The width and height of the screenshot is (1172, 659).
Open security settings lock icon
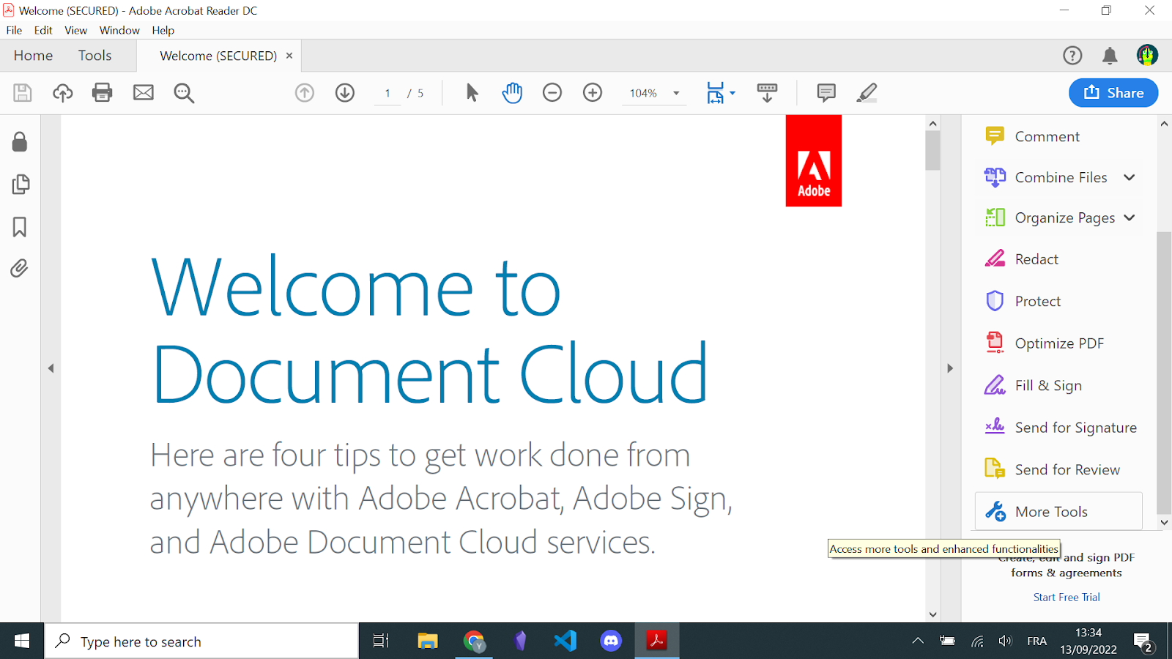[x=20, y=142]
